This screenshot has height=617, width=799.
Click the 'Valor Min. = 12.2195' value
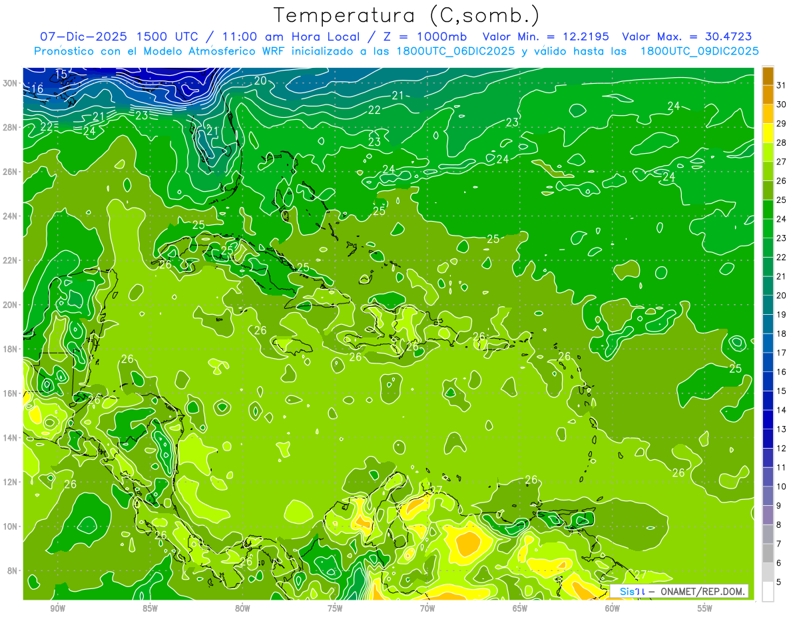[546, 37]
